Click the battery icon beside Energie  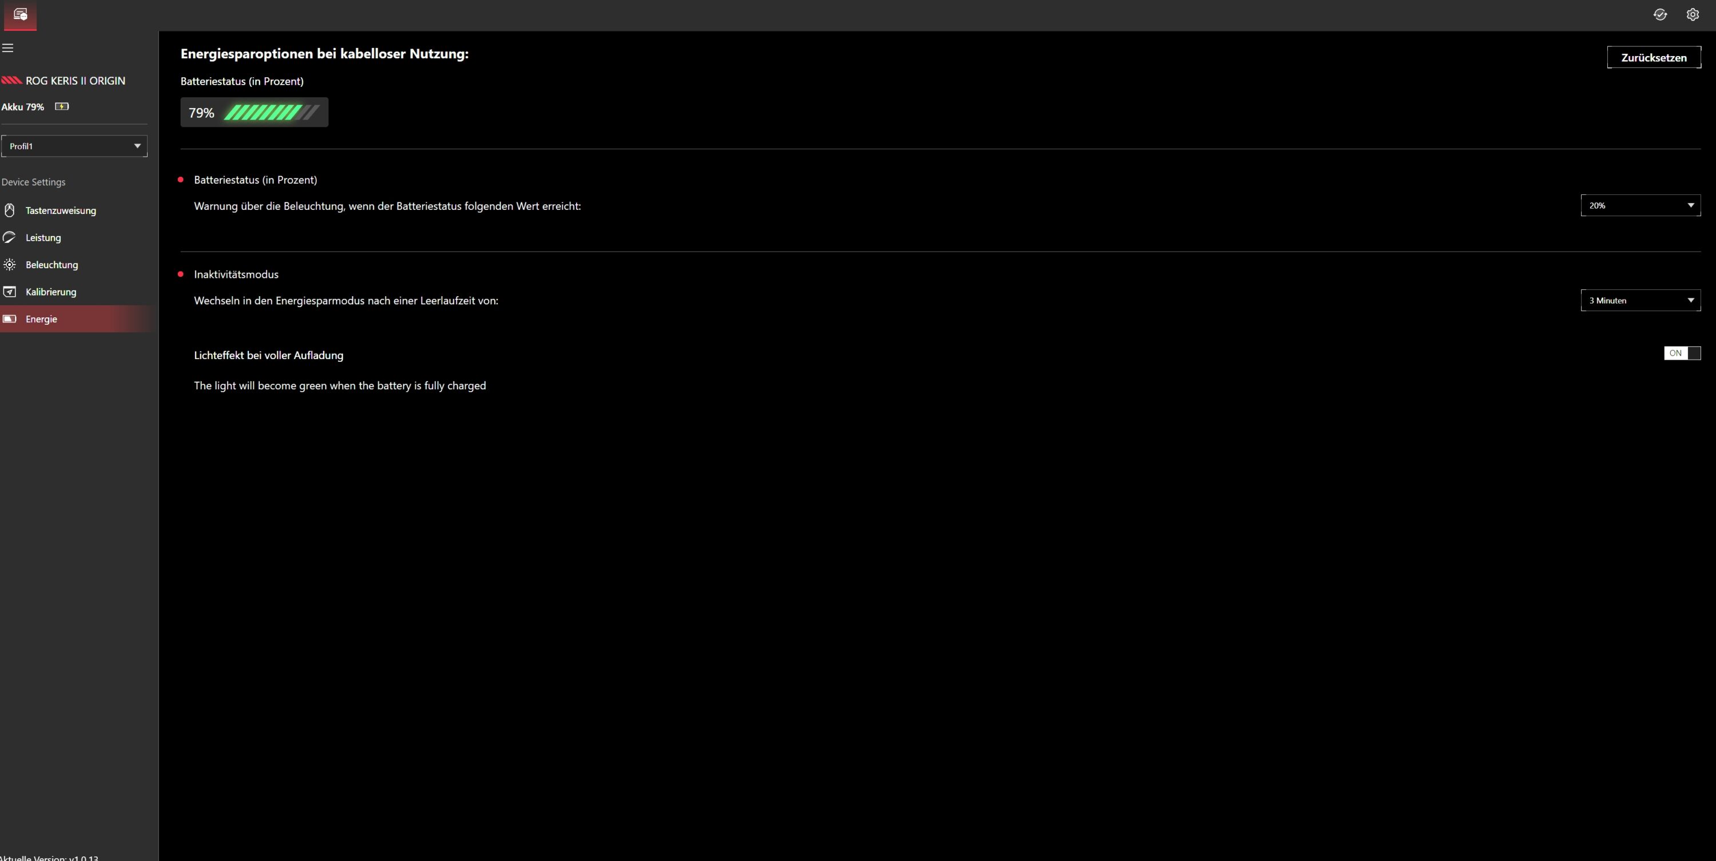tap(9, 319)
